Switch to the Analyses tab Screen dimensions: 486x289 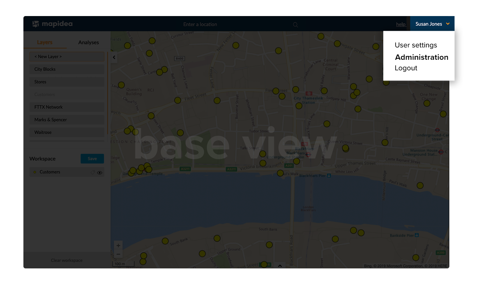pyautogui.click(x=88, y=42)
